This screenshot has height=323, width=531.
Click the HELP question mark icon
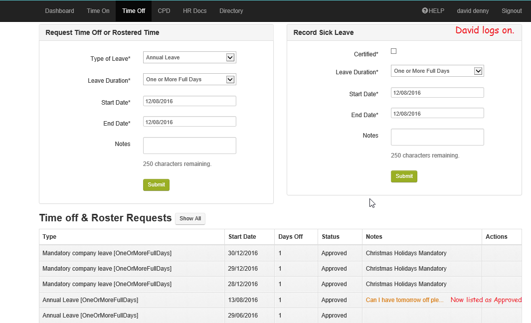point(425,10)
